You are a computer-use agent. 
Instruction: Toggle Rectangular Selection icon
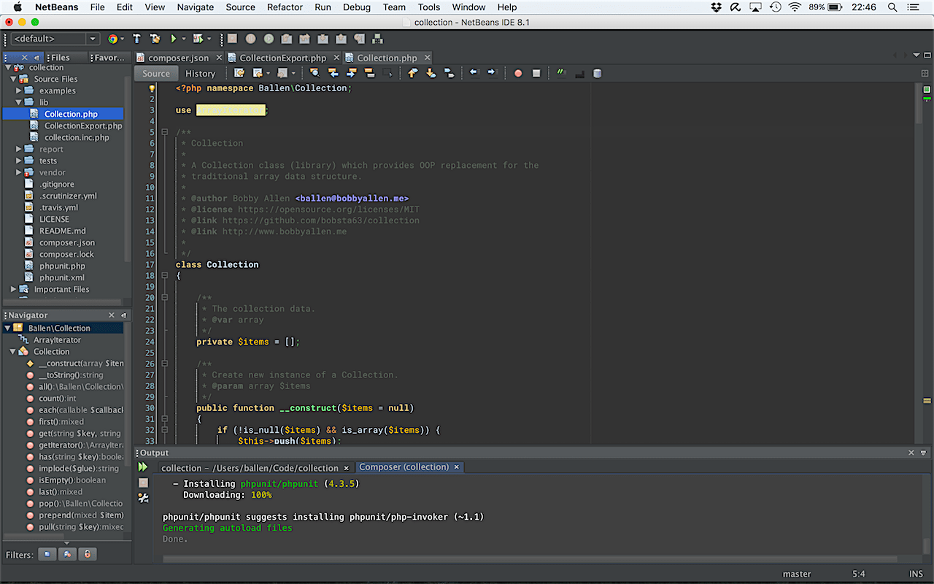tap(387, 73)
